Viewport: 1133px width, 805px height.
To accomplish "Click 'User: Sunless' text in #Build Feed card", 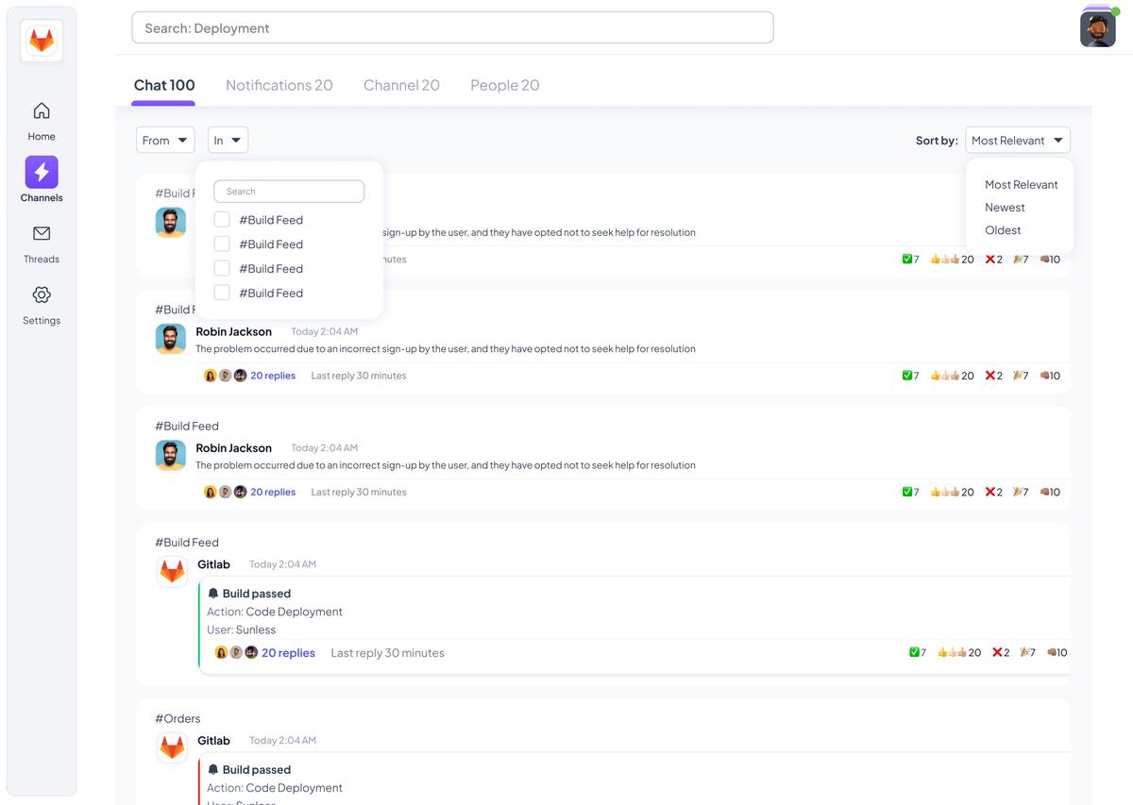I will (x=242, y=629).
